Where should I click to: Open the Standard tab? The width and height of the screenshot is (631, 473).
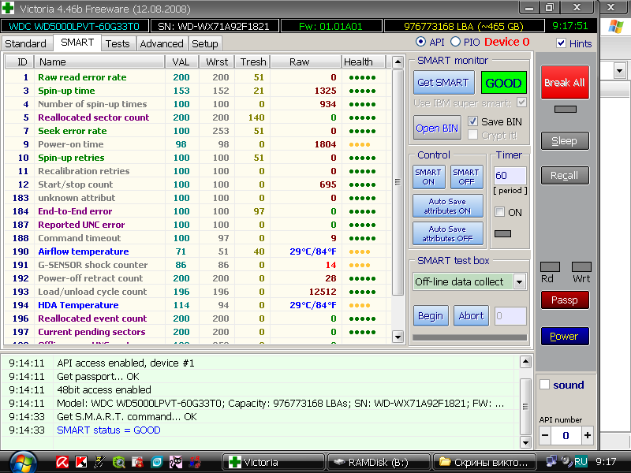pos(25,43)
